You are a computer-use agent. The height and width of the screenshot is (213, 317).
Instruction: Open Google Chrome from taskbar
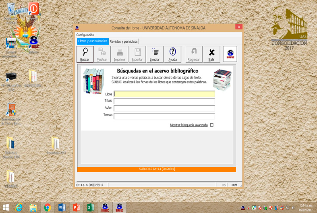48,207
